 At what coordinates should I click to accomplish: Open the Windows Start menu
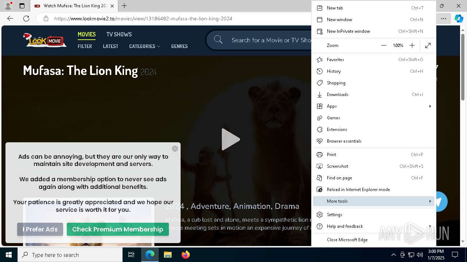(x=9, y=255)
